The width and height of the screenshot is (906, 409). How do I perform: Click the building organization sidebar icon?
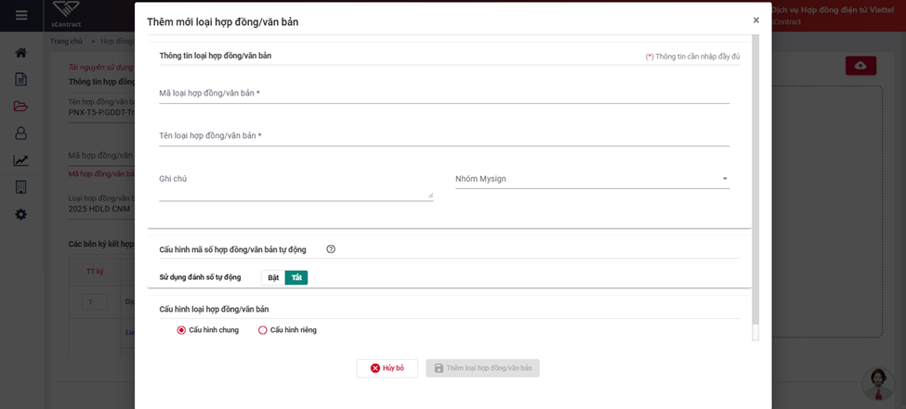(x=20, y=187)
